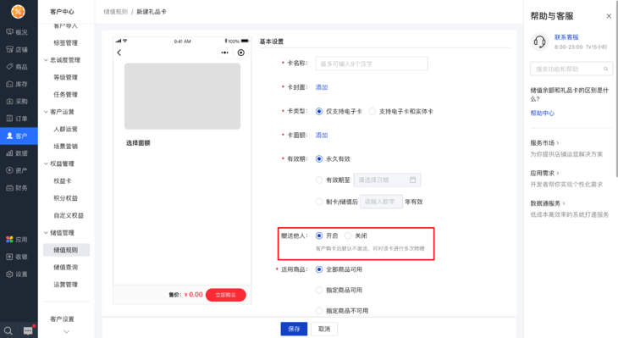Click the search icon in help search box

coord(606,69)
